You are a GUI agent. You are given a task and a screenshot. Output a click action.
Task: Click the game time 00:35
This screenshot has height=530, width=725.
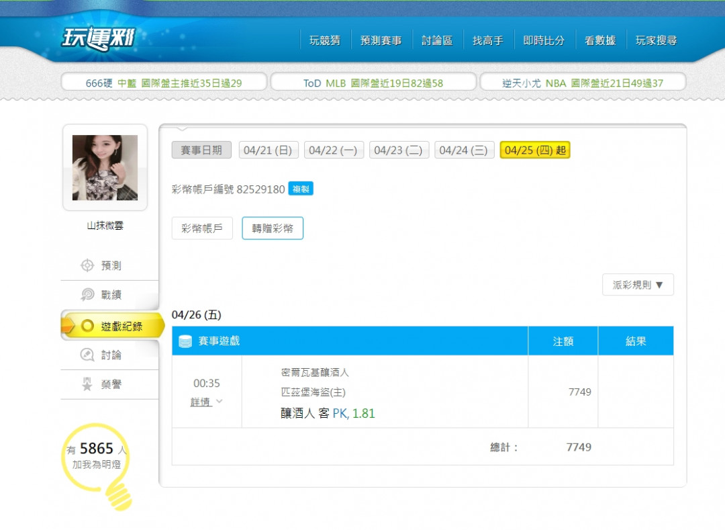pyautogui.click(x=207, y=384)
